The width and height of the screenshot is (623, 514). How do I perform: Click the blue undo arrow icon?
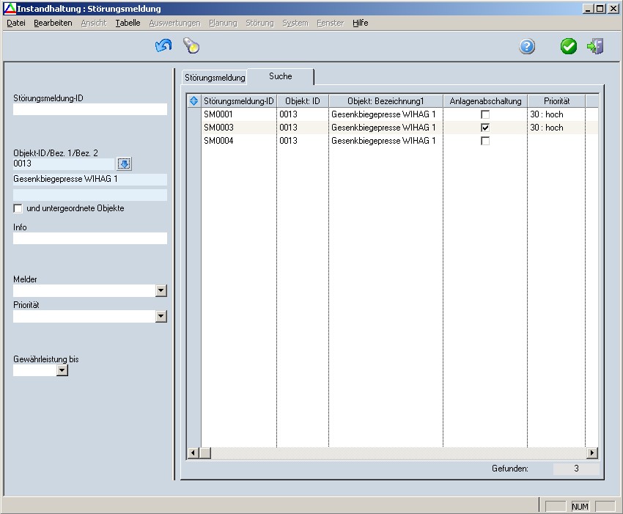click(163, 46)
